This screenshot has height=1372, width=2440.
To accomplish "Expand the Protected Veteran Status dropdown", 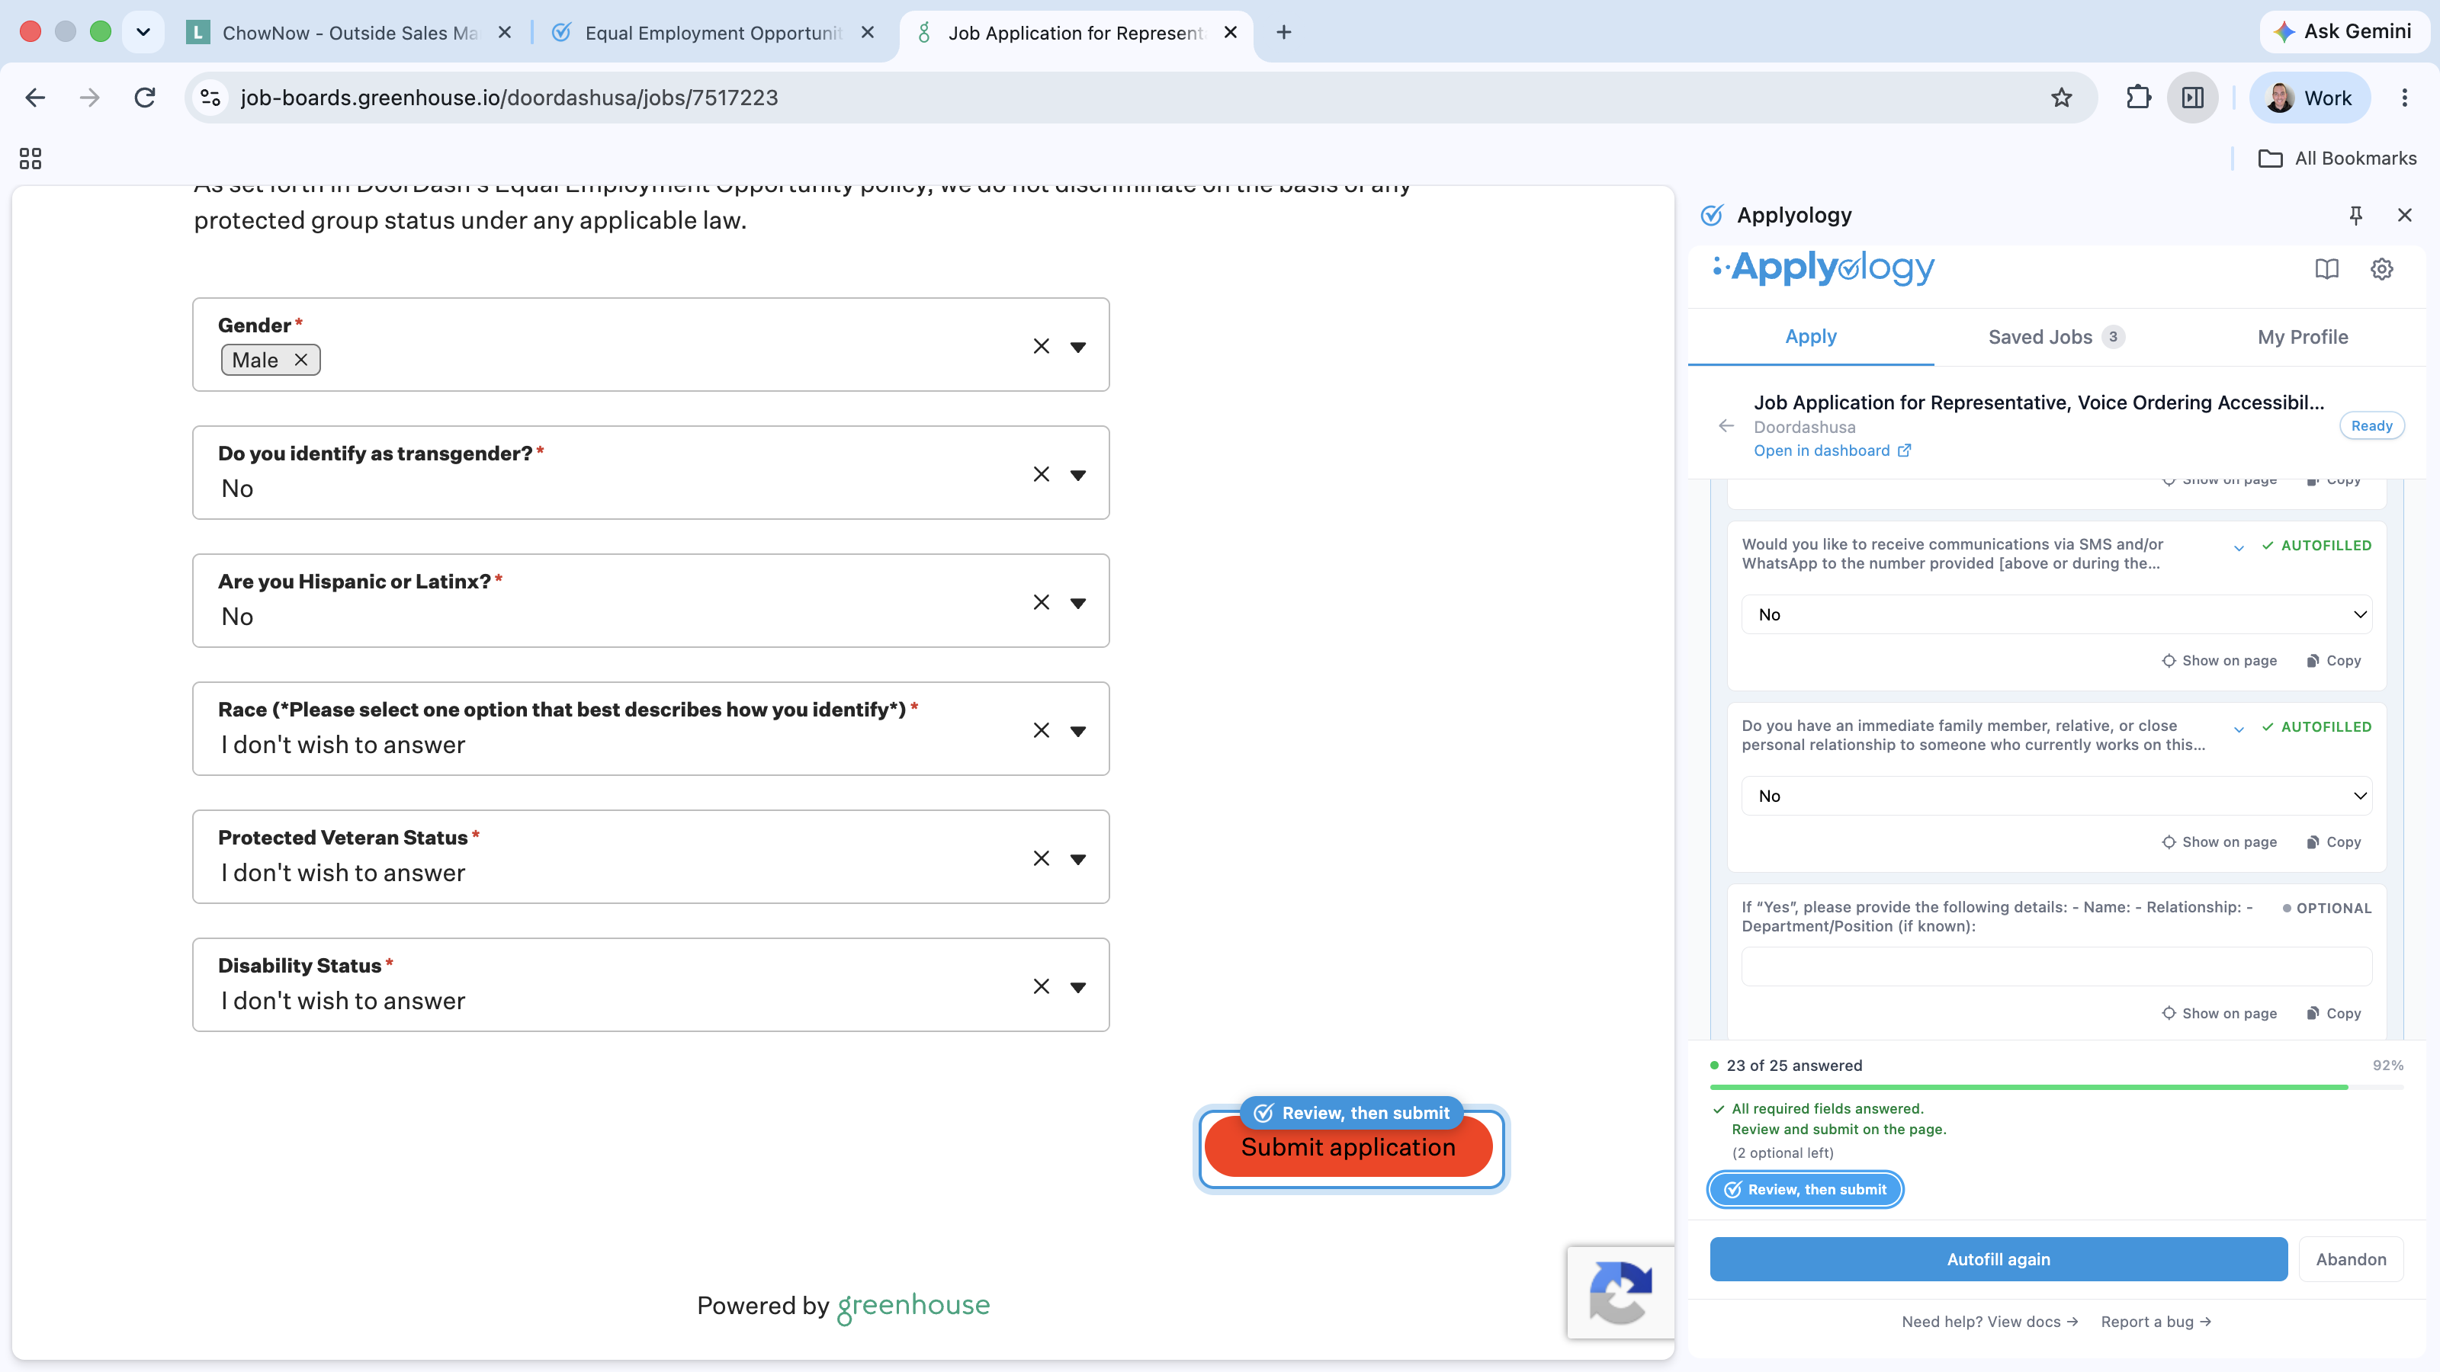I will point(1078,859).
